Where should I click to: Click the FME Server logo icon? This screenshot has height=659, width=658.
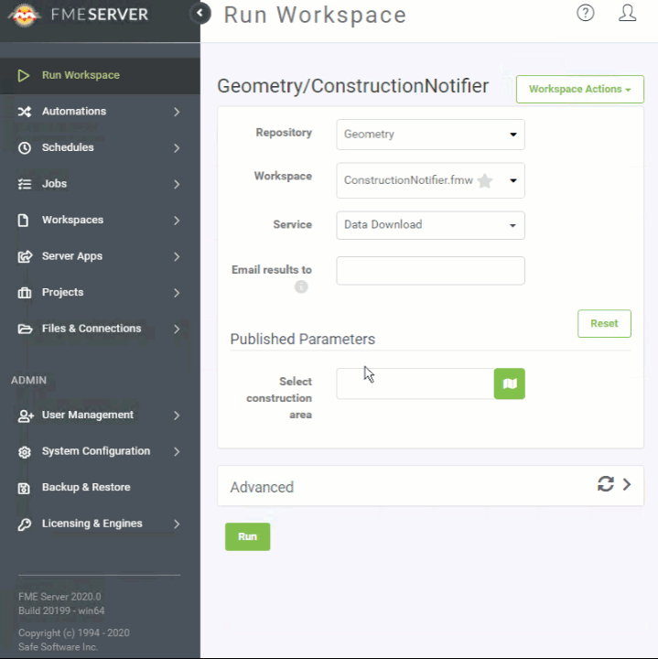coord(25,15)
